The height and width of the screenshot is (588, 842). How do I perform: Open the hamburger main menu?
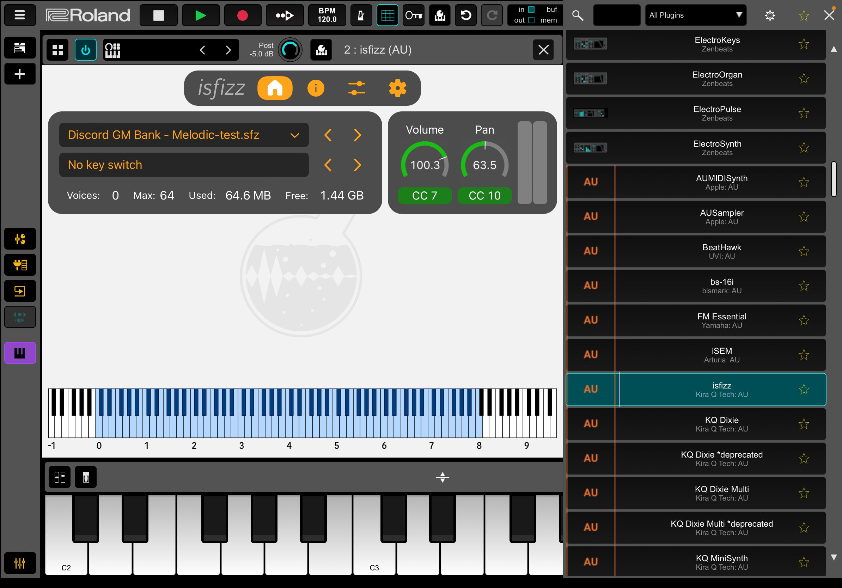20,15
